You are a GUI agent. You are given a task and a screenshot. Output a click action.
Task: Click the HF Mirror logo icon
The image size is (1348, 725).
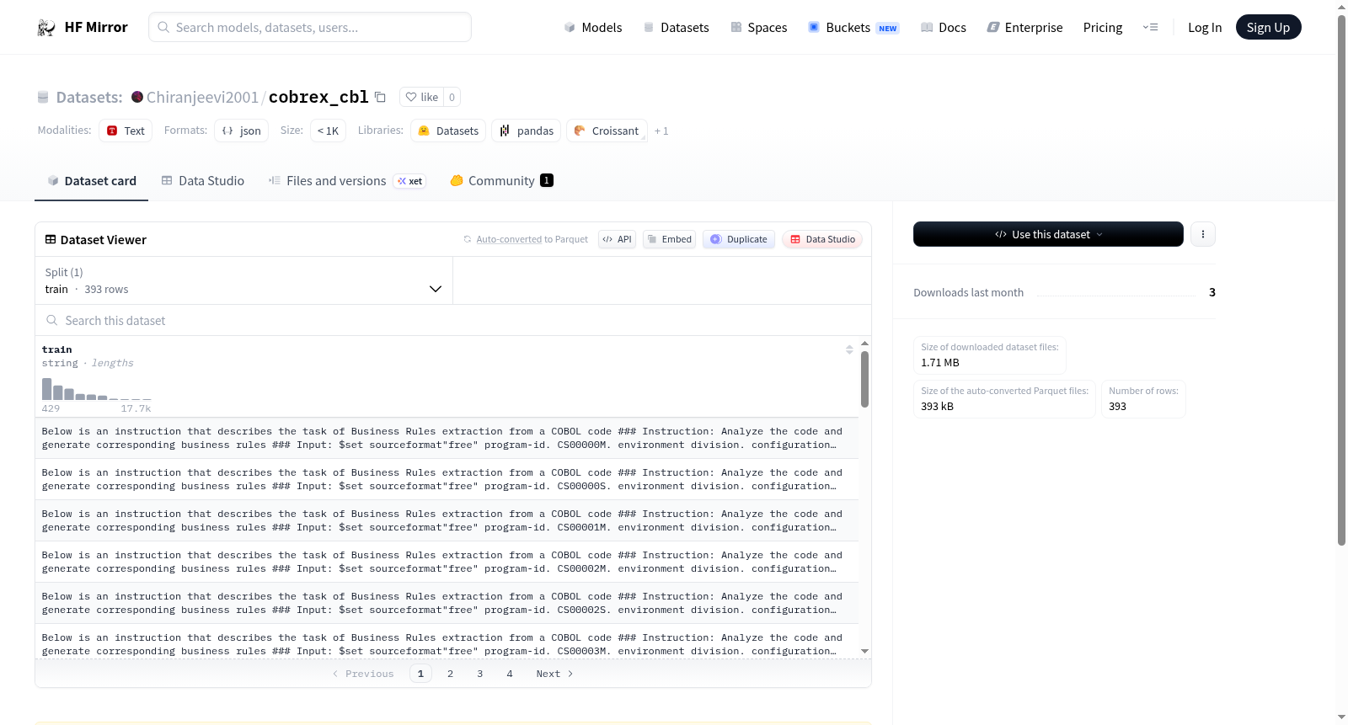pos(46,28)
